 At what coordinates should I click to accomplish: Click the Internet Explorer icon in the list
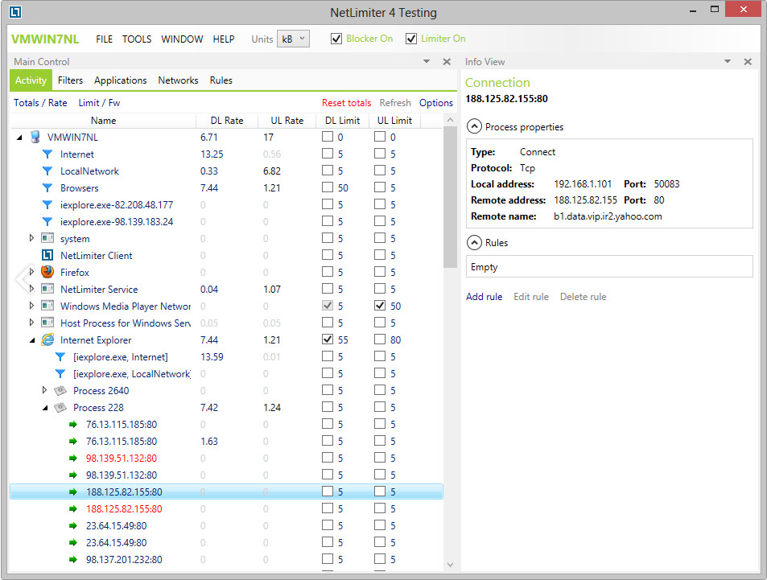47,339
